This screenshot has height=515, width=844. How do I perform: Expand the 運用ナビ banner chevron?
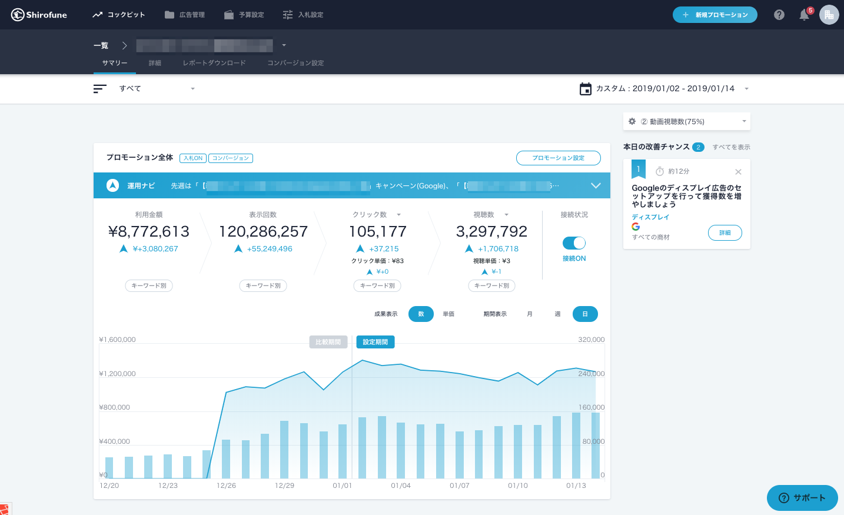(596, 185)
